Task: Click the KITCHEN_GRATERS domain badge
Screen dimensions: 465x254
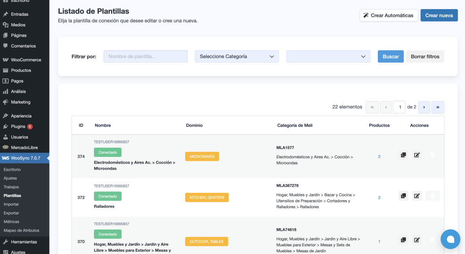Action: (207, 197)
